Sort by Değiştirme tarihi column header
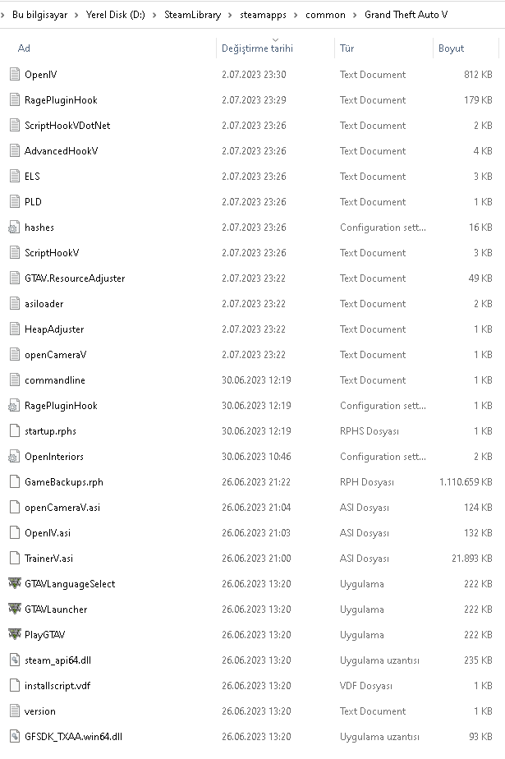The width and height of the screenshot is (505, 759). pyautogui.click(x=257, y=48)
